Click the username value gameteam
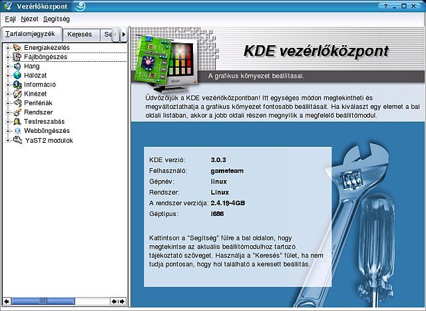 tap(227, 171)
